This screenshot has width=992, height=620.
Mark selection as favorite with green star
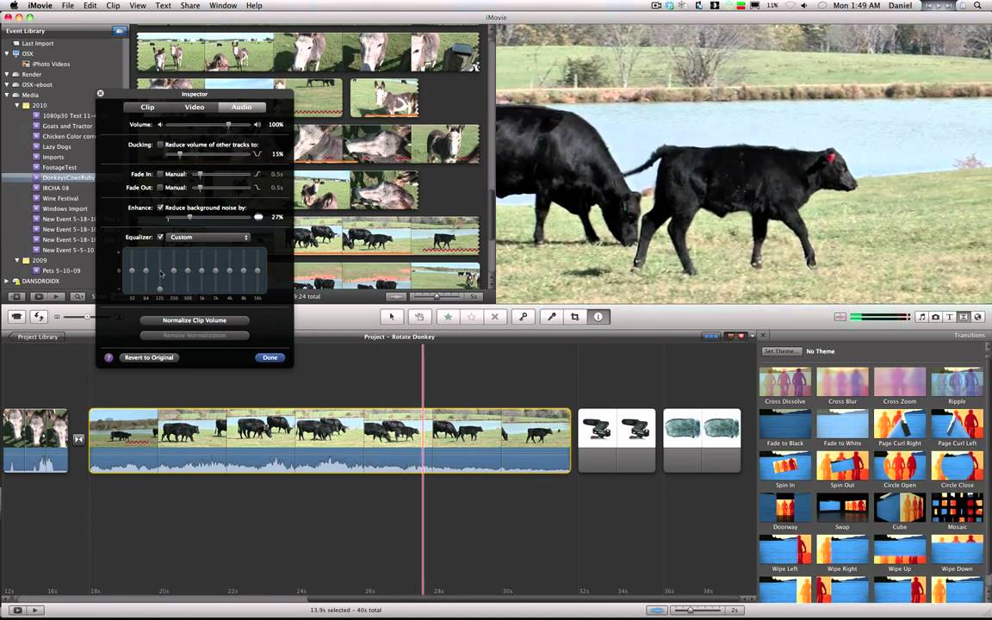coord(448,317)
